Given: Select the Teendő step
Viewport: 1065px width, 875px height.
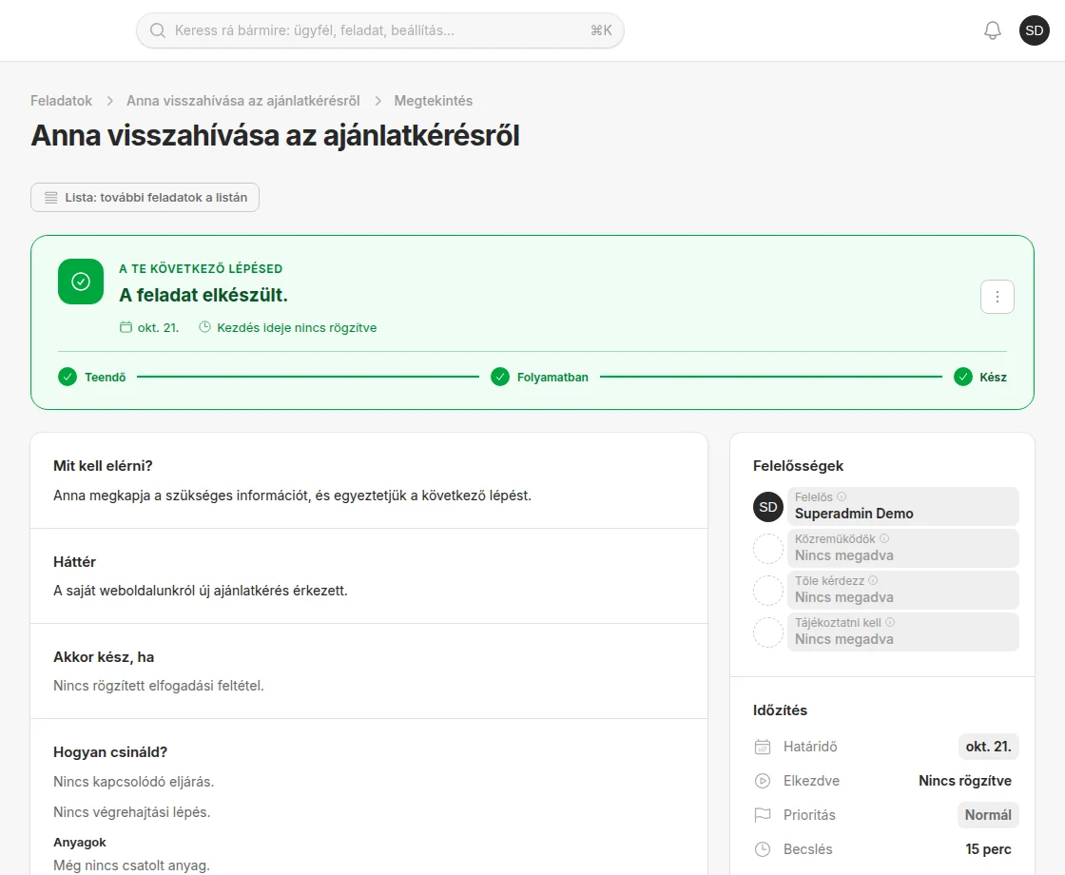Looking at the screenshot, I should [92, 377].
